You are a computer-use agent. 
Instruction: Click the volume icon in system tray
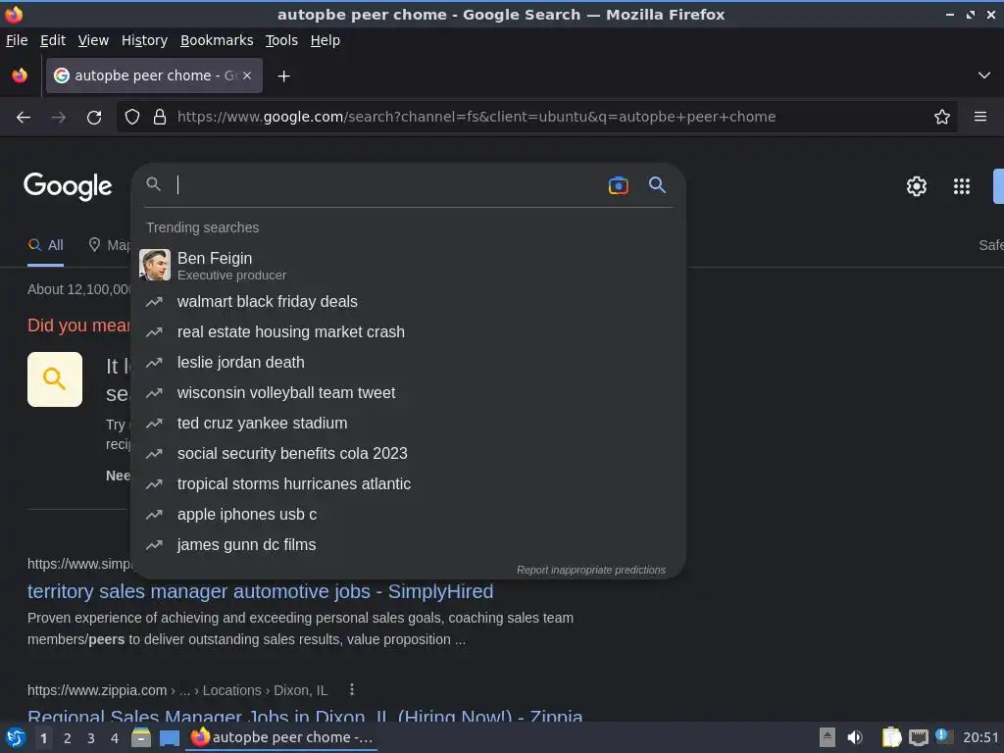(x=855, y=737)
